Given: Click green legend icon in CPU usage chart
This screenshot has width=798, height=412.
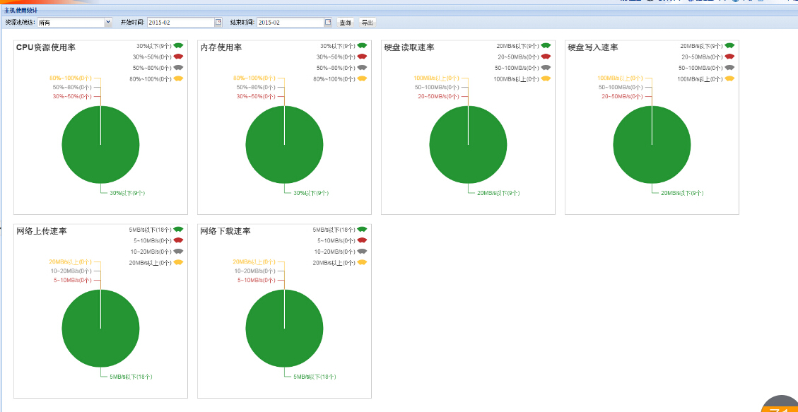Looking at the screenshot, I should point(178,46).
